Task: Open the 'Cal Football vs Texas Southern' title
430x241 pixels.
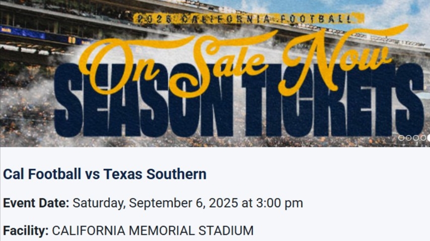Action: pyautogui.click(x=105, y=174)
